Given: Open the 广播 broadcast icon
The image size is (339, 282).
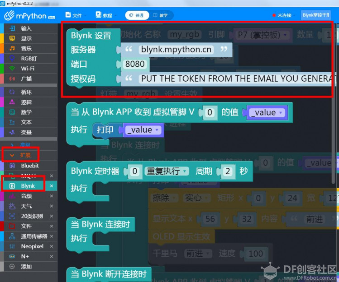Looking at the screenshot, I should [12, 79].
